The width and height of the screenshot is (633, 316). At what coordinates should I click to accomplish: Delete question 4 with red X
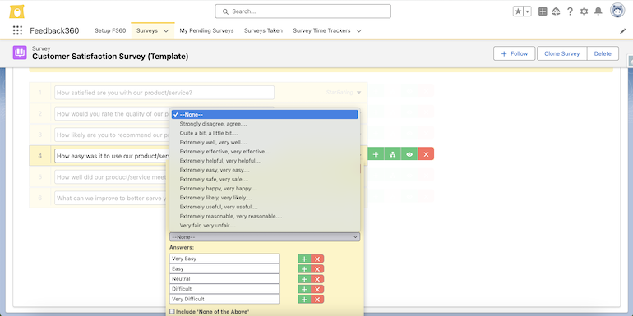pyautogui.click(x=426, y=154)
